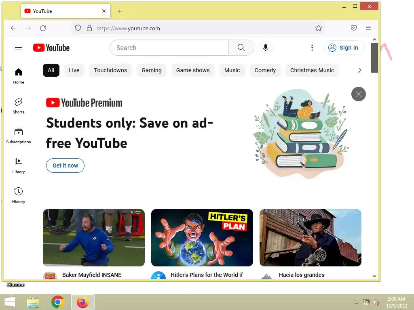Click Save to Pocket icon

(354, 28)
